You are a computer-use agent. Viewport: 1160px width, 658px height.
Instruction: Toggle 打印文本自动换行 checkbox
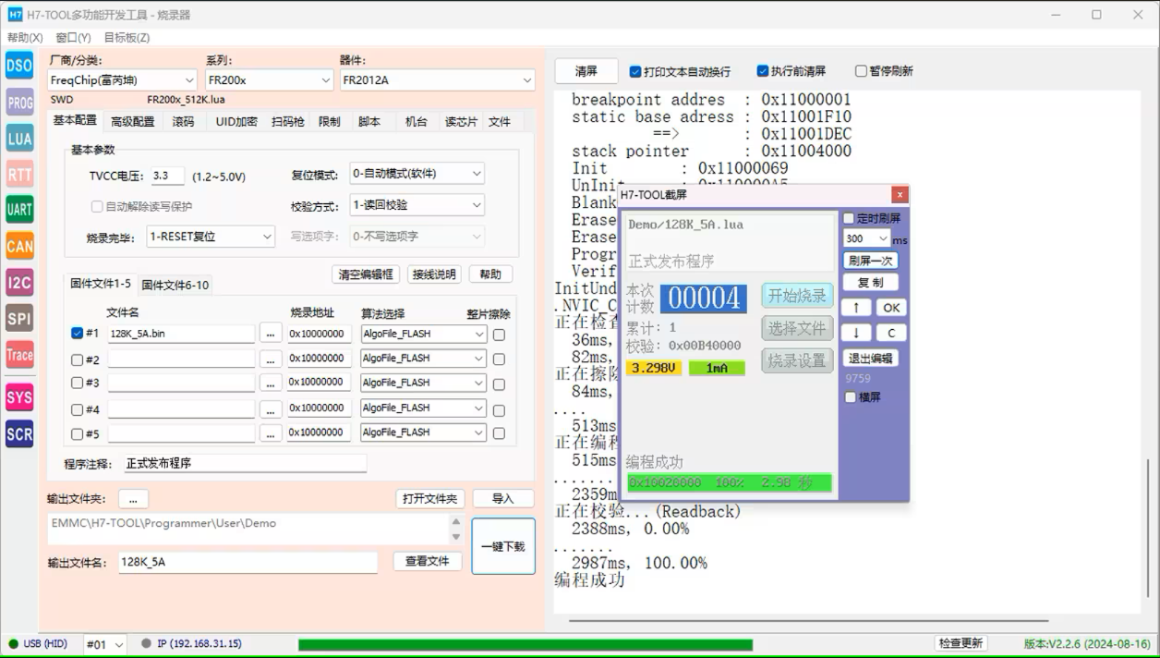[x=635, y=71]
